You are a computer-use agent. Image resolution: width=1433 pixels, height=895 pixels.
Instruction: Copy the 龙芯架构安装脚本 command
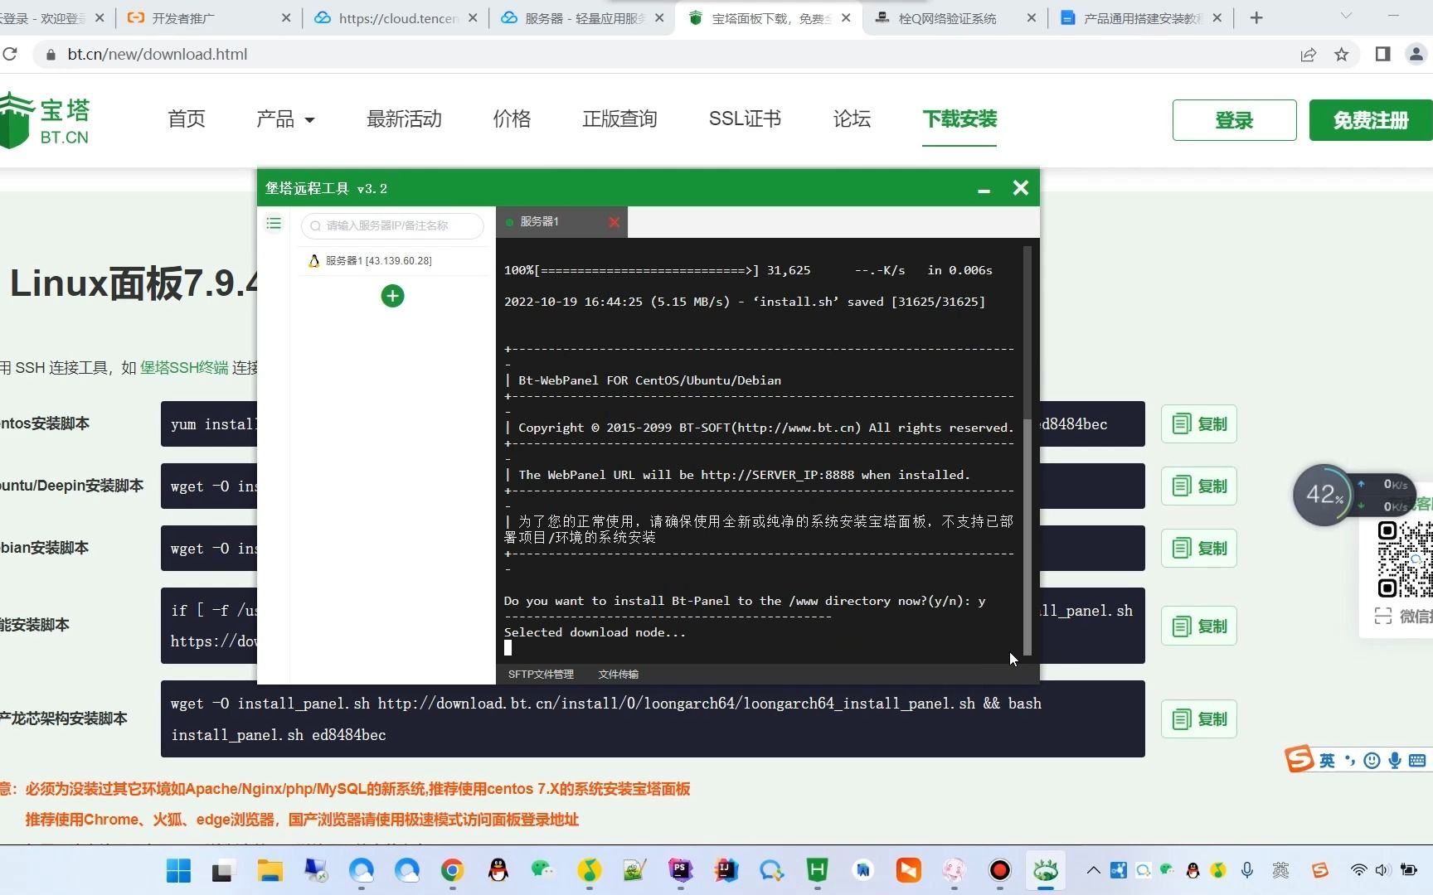pos(1198,718)
